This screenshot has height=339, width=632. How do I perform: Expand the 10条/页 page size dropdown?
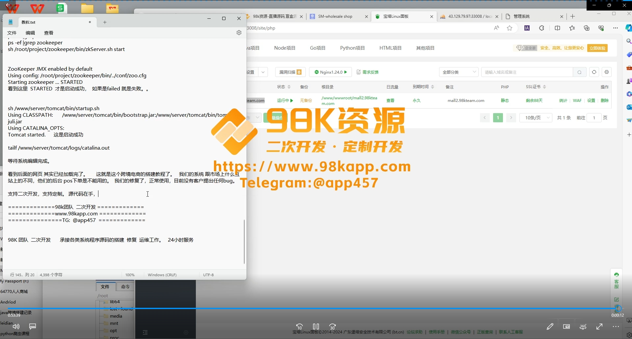(536, 118)
